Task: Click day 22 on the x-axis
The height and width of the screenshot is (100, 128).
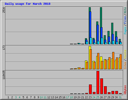Action: point(86,97)
